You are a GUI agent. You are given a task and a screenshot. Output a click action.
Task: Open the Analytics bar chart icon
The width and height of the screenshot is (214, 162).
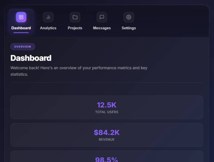(x=48, y=17)
